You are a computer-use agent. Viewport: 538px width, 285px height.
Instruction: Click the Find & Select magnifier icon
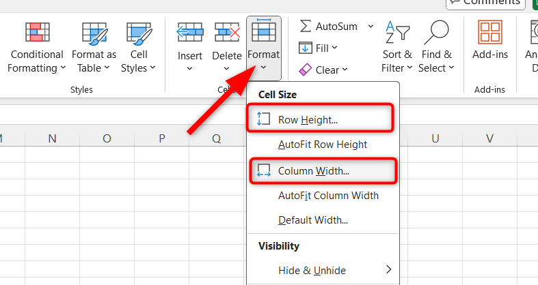point(436,32)
